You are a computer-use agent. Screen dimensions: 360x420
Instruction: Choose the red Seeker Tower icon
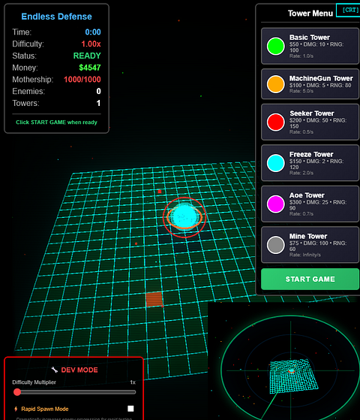pyautogui.click(x=275, y=122)
